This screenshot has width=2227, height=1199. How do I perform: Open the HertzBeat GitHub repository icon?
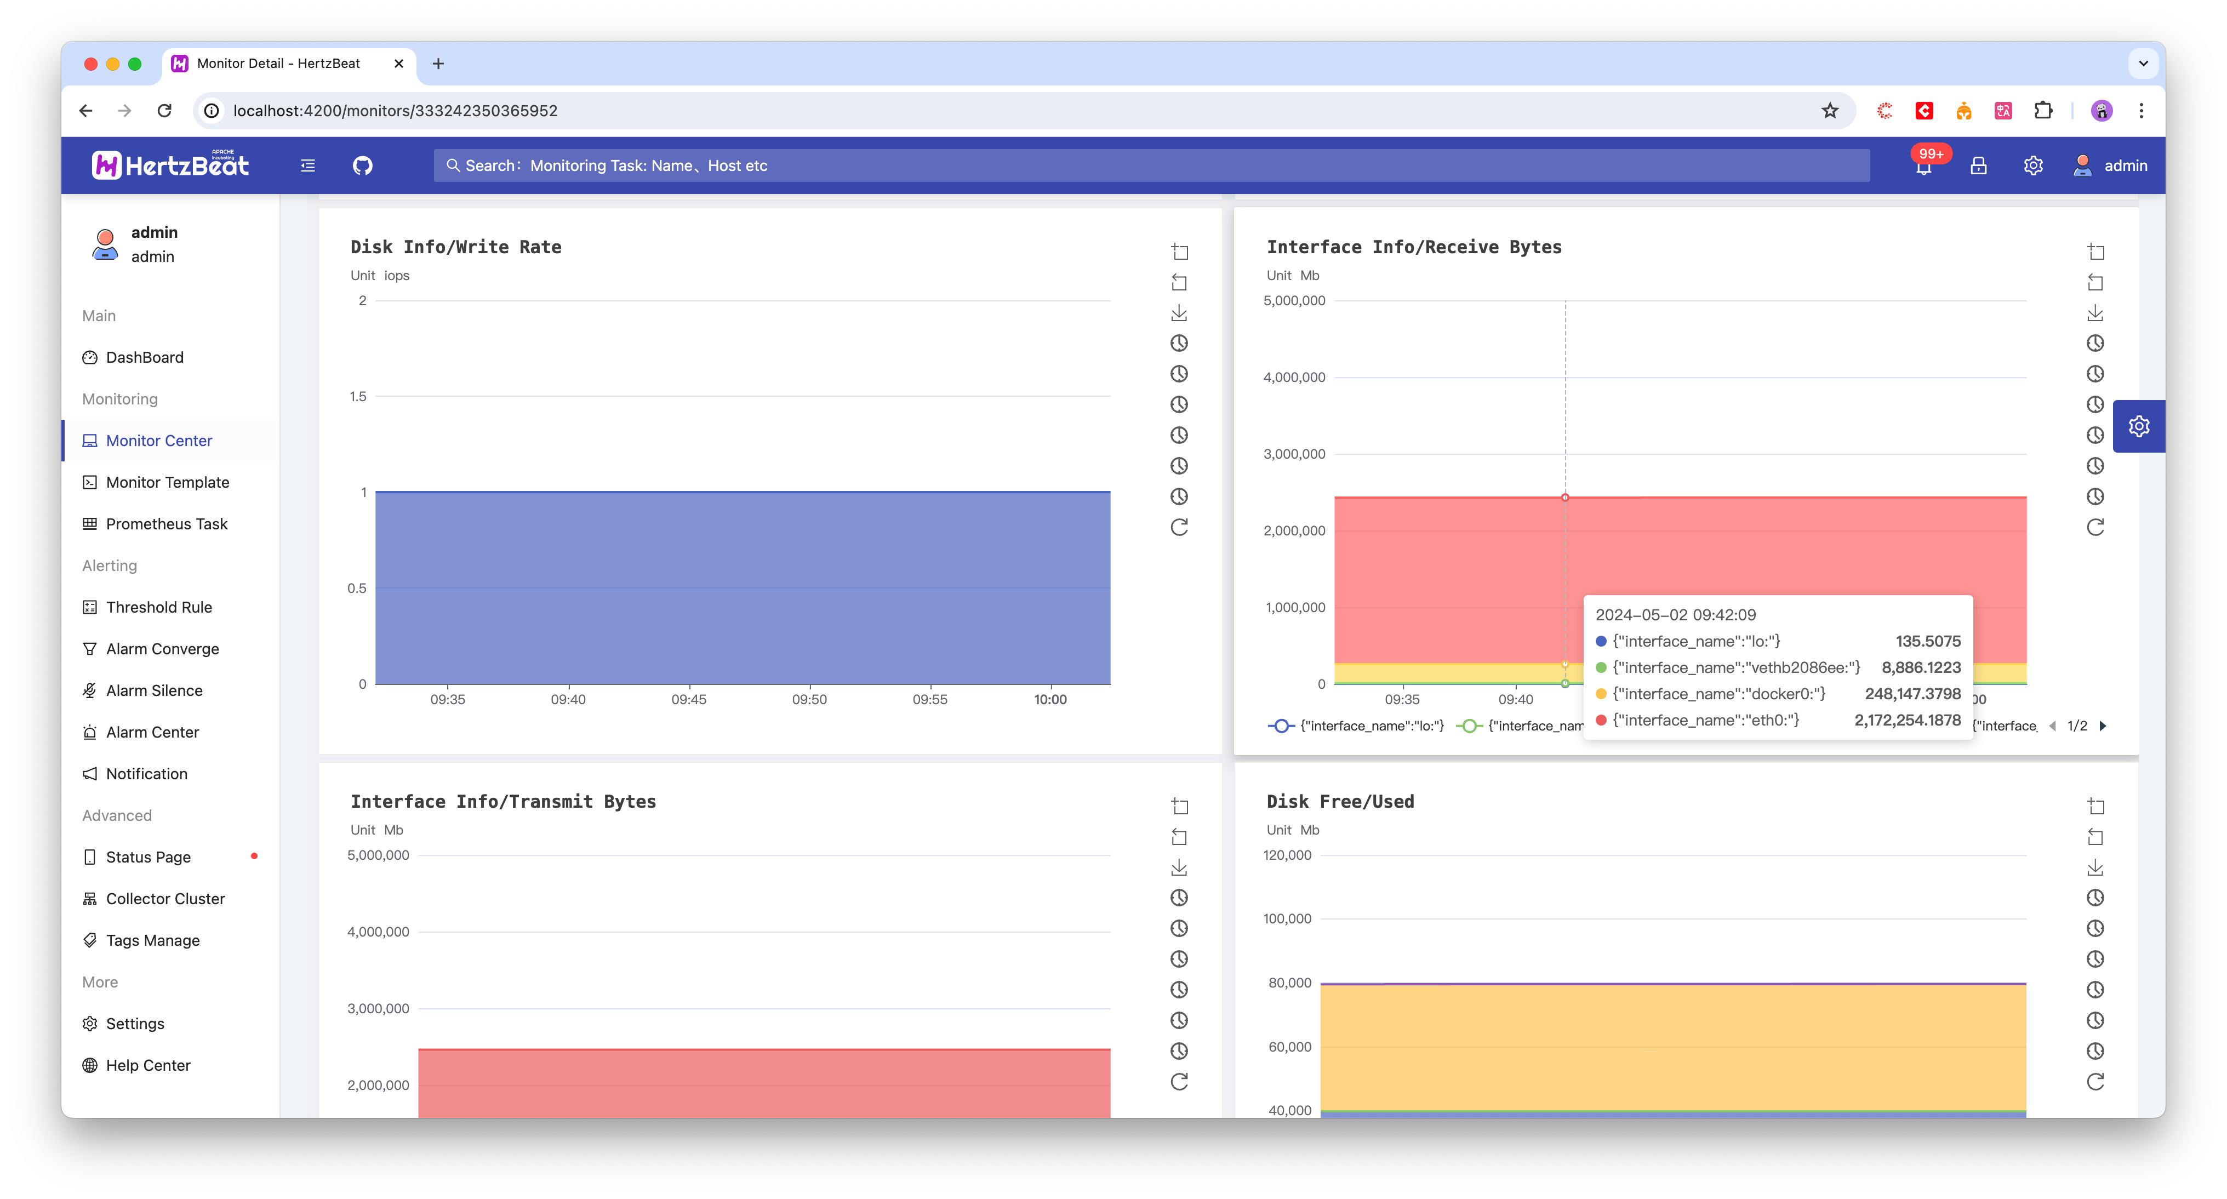(x=362, y=165)
